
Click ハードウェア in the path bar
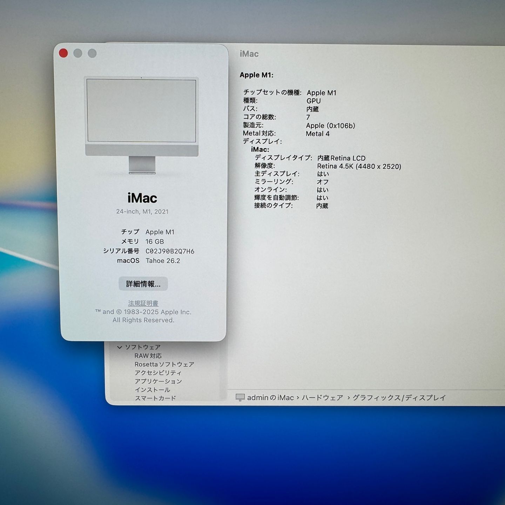(x=322, y=397)
